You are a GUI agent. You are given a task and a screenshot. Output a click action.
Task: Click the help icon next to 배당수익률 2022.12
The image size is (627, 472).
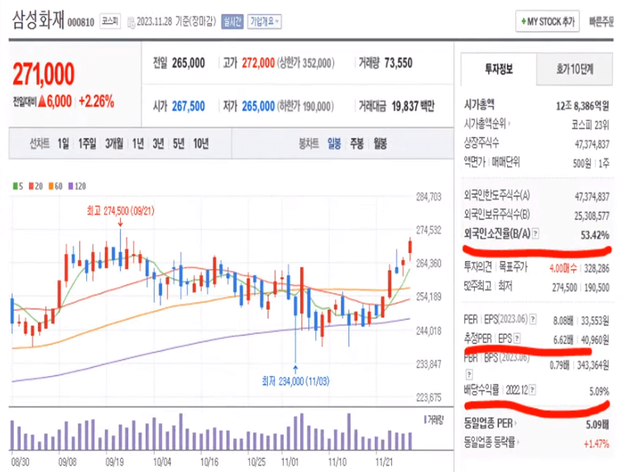pos(532,390)
